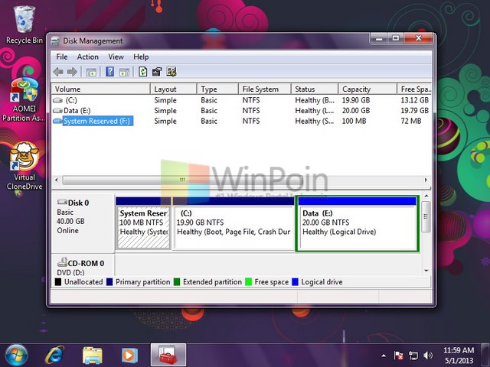The width and height of the screenshot is (490, 367).
Task: Open the Help menu
Action: (141, 57)
